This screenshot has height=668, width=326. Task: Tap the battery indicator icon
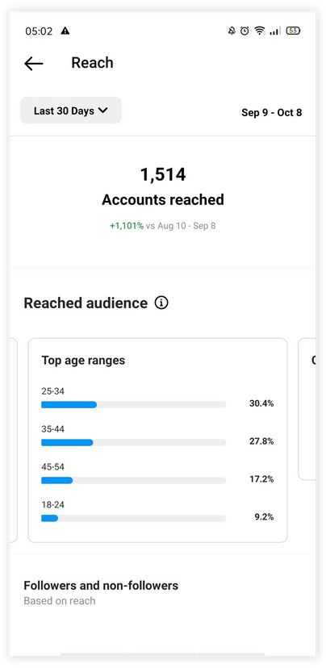point(293,31)
